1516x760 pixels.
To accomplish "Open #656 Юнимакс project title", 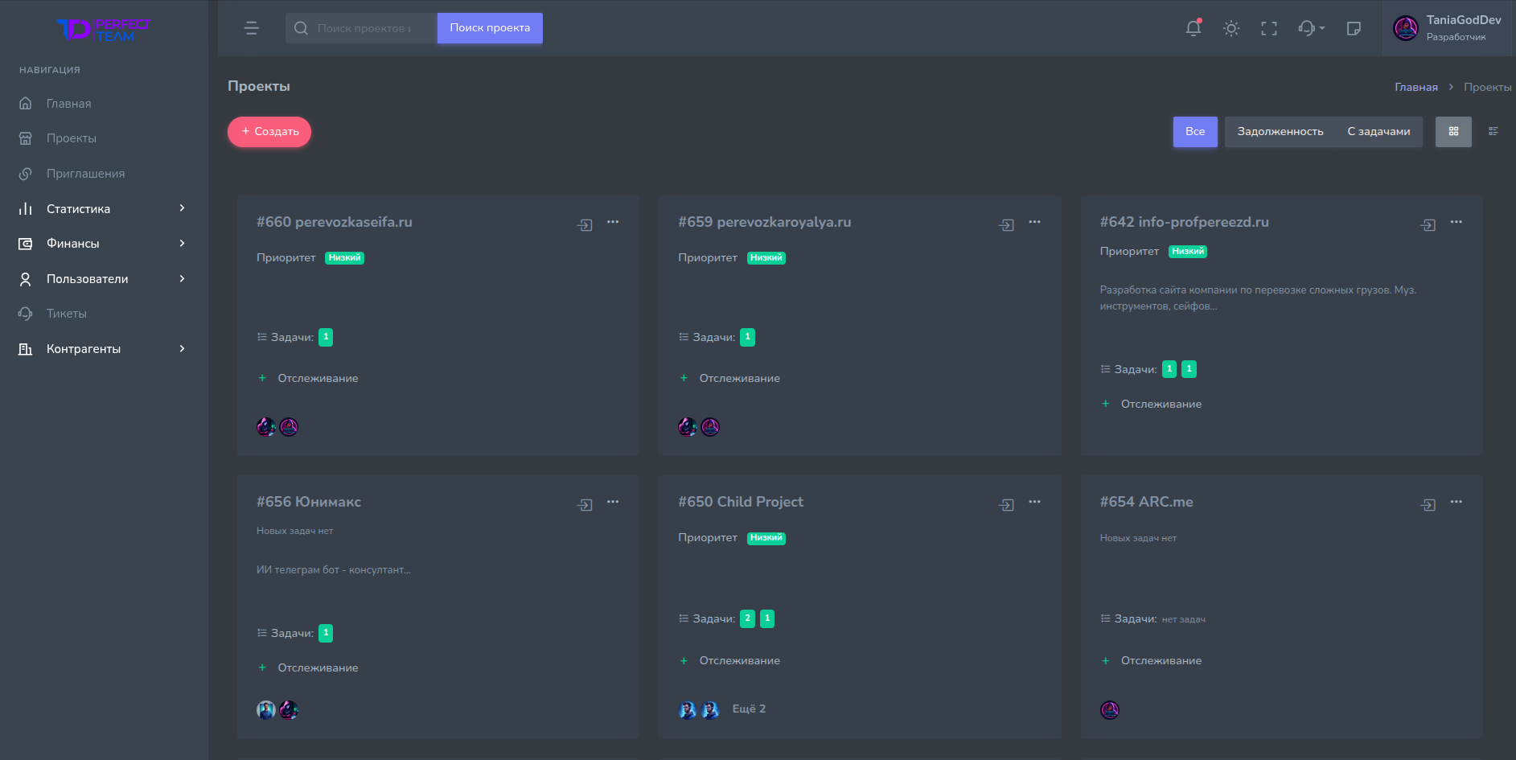I will tap(309, 502).
